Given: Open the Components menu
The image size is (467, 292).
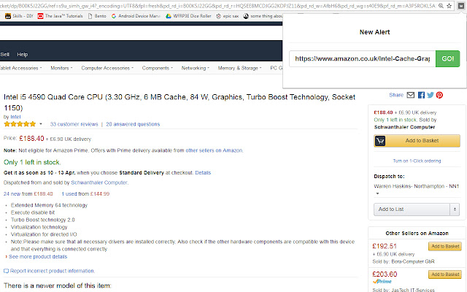Looking at the screenshot, I should [158, 68].
